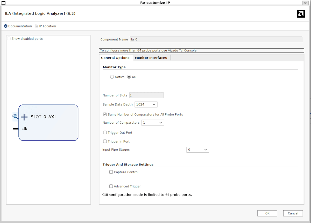Screen dimensions: 311x223
Task: Open the Number of Comparators dropdown
Action: [x=153, y=123]
